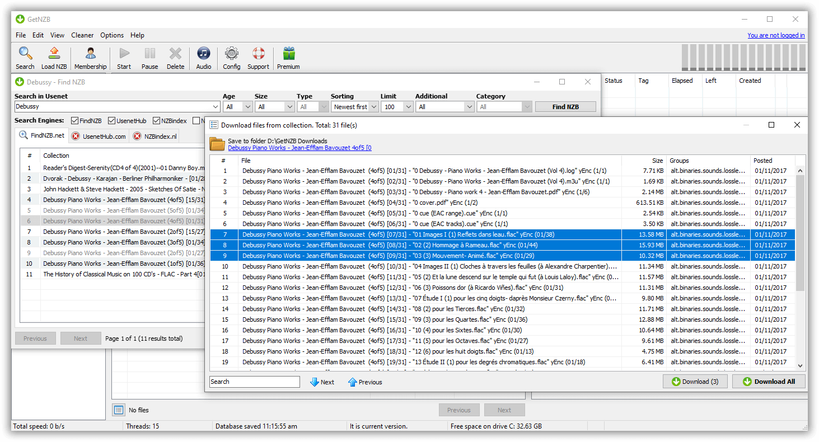Open the Category dropdown
The height and width of the screenshot is (442, 819).
[504, 107]
